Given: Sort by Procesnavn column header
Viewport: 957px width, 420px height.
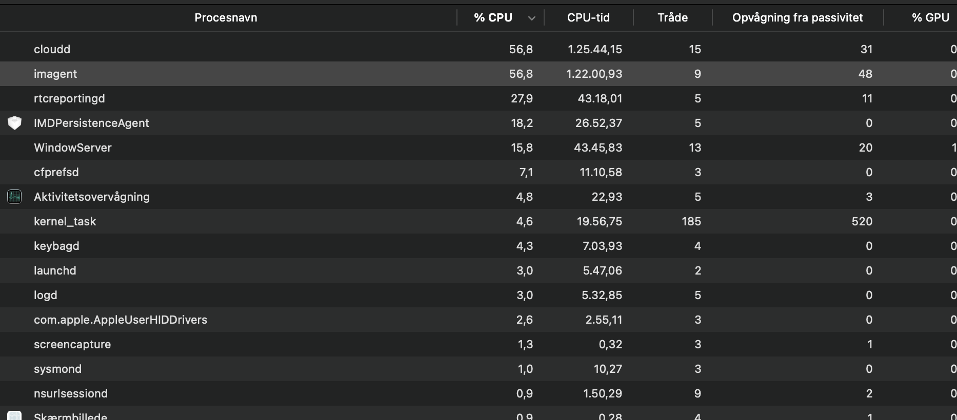Looking at the screenshot, I should 226,18.
